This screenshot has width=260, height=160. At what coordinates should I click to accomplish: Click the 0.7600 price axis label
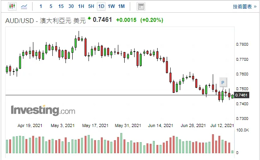pos(242,74)
